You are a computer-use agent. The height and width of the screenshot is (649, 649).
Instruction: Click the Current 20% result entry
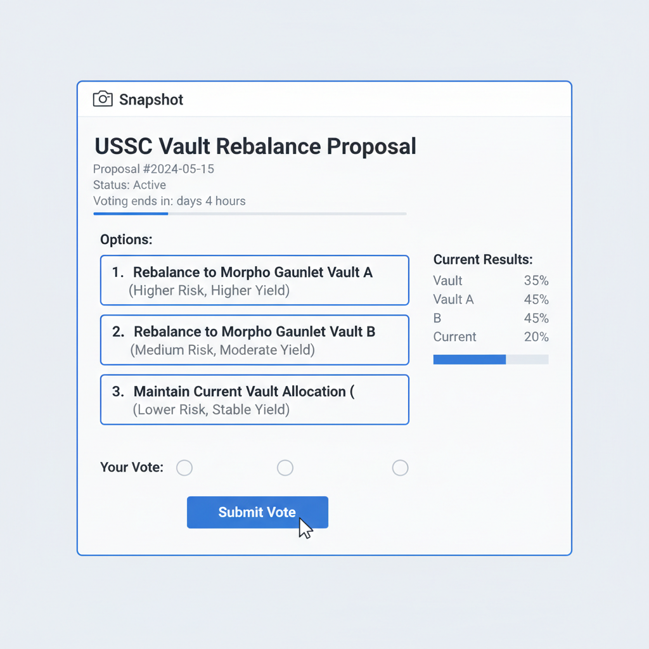491,337
